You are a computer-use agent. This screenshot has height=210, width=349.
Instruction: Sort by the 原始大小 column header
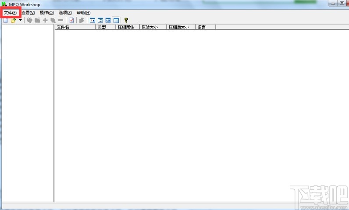153,27
